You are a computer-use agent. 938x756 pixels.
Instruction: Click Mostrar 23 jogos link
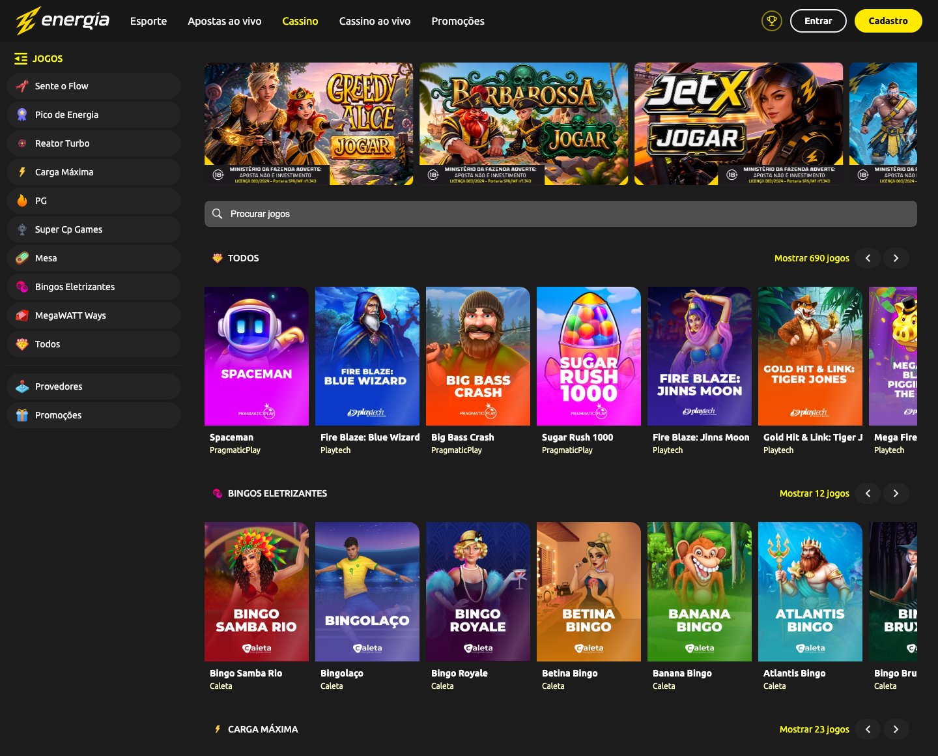814,729
